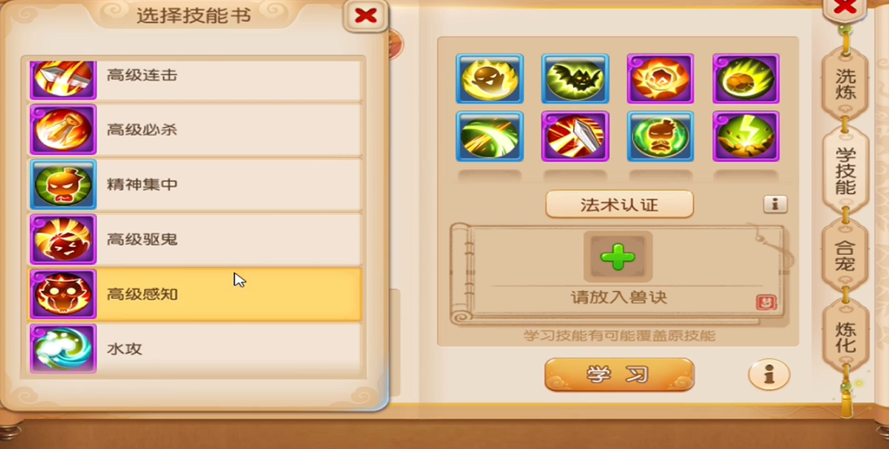This screenshot has width=889, height=449.
Task: Click the sword slash skill icon
Action: point(575,137)
